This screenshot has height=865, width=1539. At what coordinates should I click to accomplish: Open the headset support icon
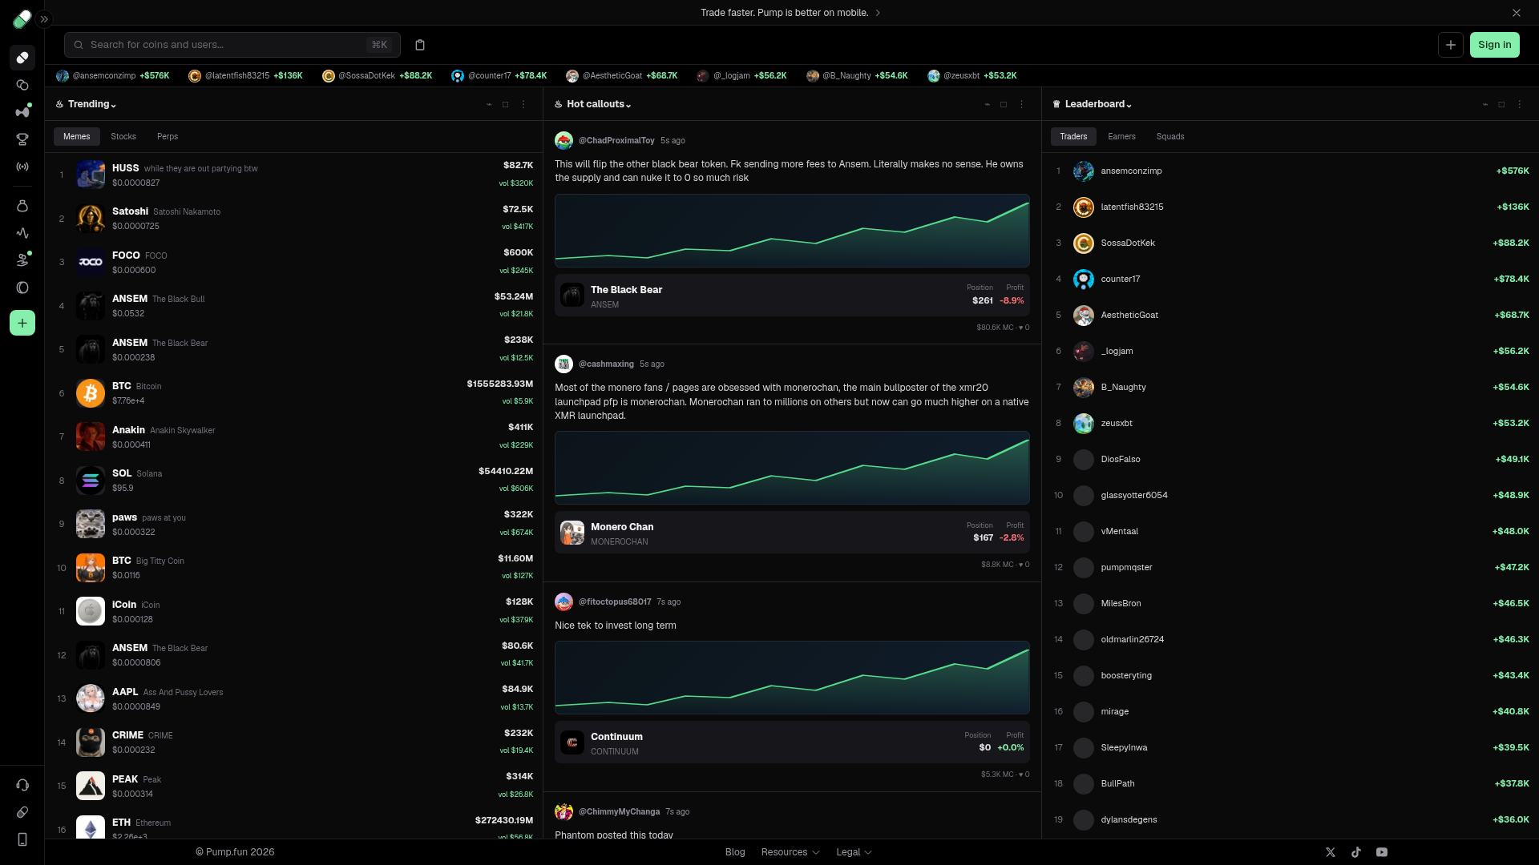coord(22,785)
